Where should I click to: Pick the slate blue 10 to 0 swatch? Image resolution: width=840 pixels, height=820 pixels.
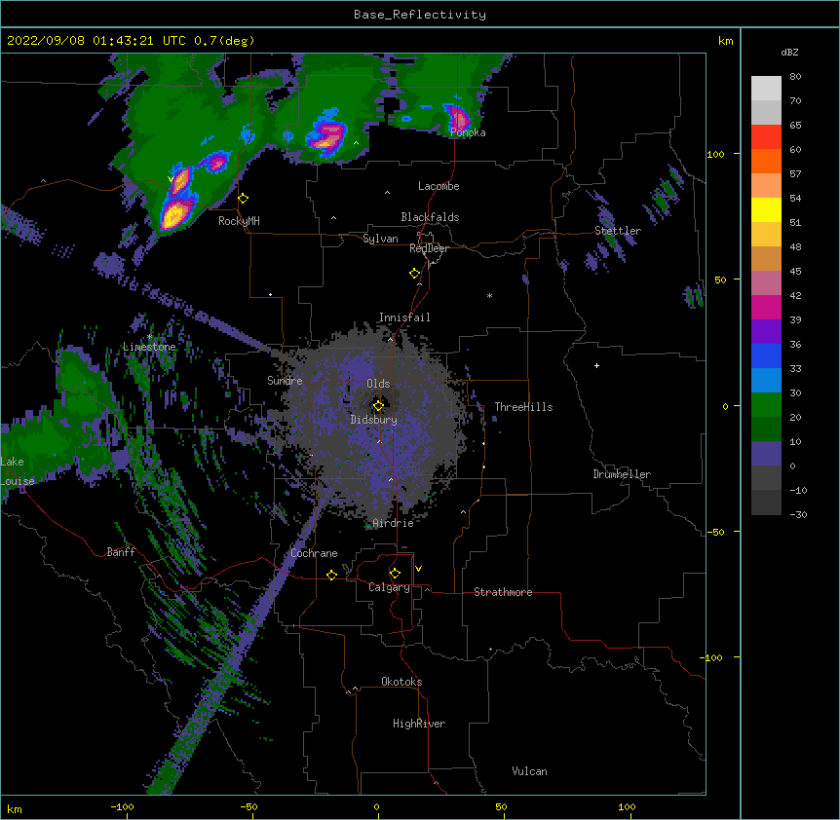(x=766, y=454)
